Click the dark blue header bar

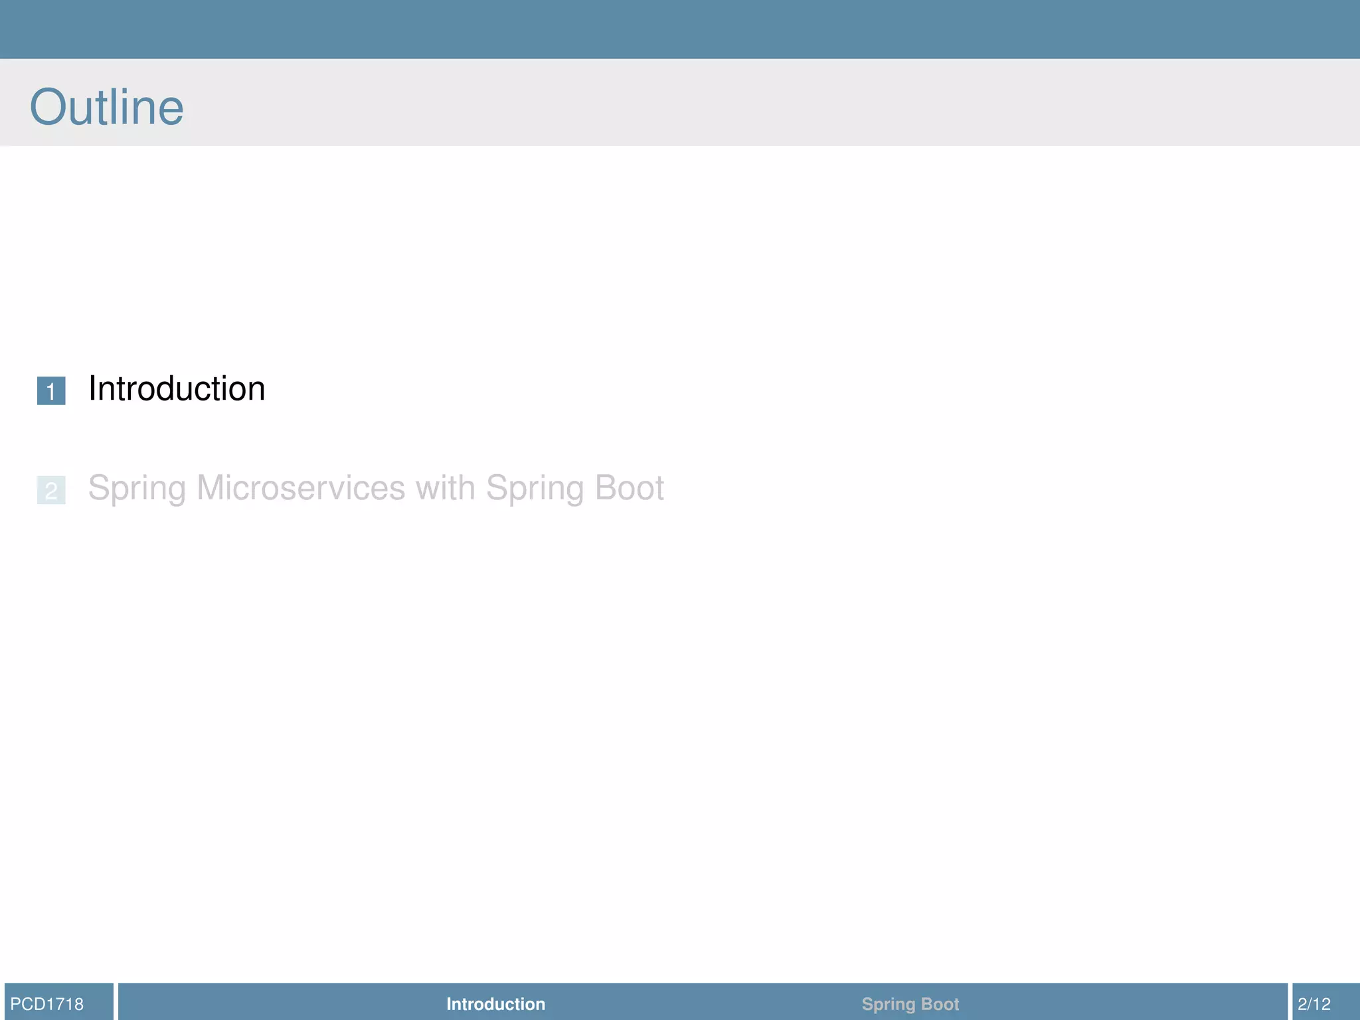(680, 29)
